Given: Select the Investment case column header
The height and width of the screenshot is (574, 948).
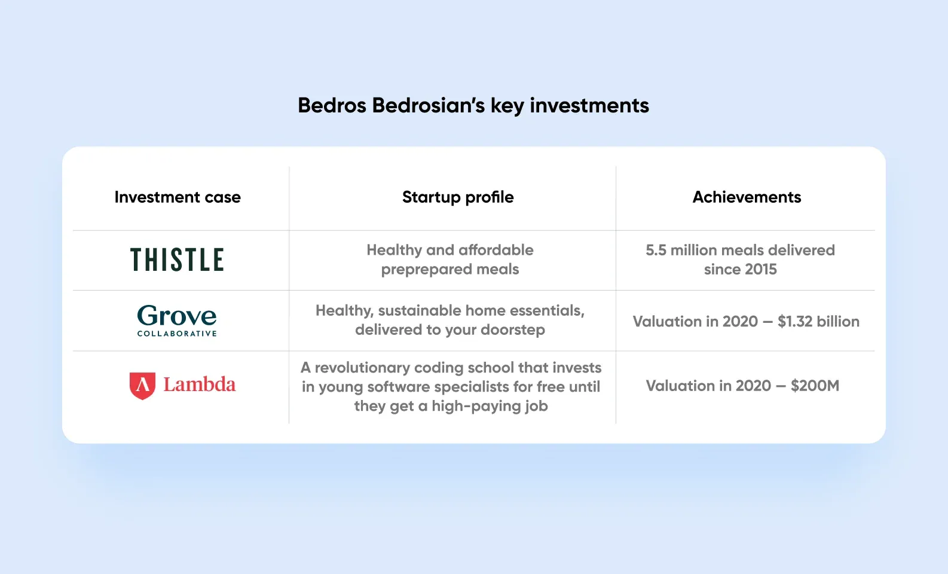Looking at the screenshot, I should [x=178, y=197].
